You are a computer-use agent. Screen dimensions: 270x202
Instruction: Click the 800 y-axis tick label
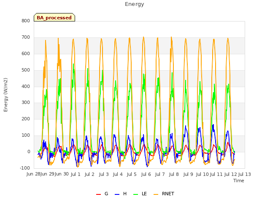click(x=26, y=21)
